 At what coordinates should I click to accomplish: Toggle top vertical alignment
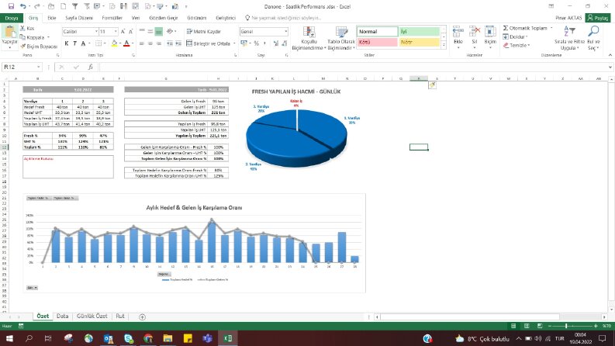(x=142, y=31)
